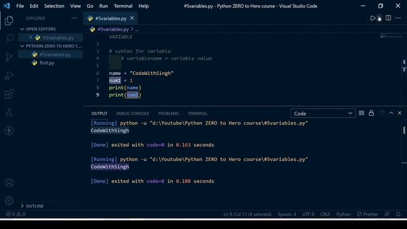The image size is (407, 229).
Task: Open the Explorer view in activity bar
Action: [x=9, y=20]
